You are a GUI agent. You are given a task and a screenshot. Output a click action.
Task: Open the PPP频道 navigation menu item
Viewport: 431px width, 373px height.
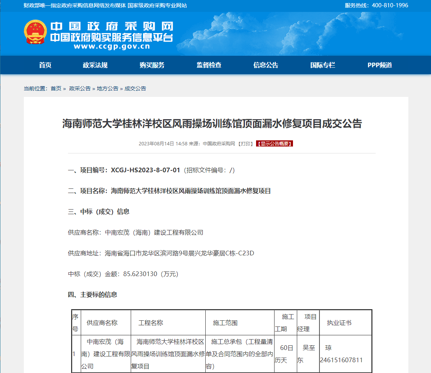(x=380, y=65)
